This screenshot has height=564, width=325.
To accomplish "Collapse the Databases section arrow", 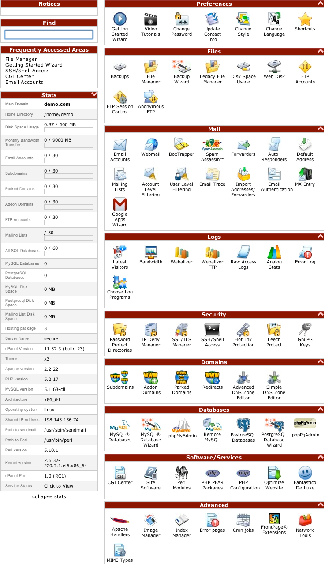I will point(320,409).
